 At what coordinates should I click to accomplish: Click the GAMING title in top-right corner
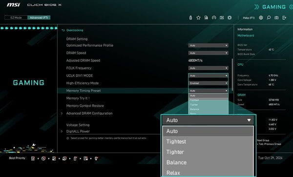click(x=274, y=7)
